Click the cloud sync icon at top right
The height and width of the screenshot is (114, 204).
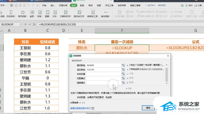point(182,5)
